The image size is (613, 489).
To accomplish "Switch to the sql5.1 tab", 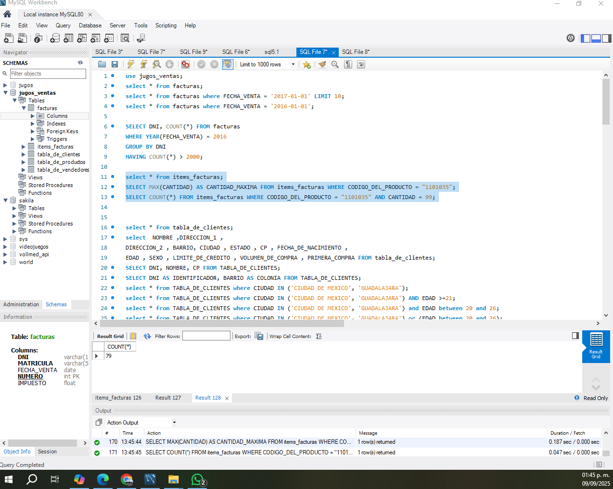I will 272,52.
